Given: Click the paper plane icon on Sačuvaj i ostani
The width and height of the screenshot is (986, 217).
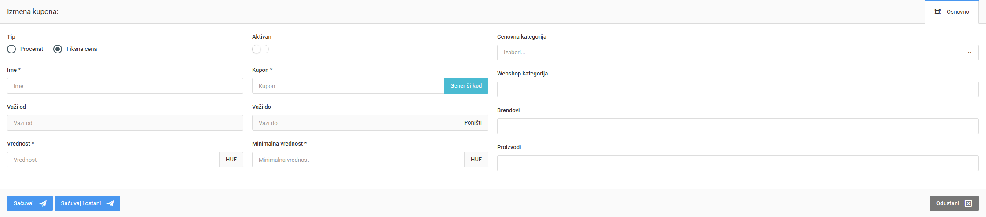Looking at the screenshot, I should (110, 203).
